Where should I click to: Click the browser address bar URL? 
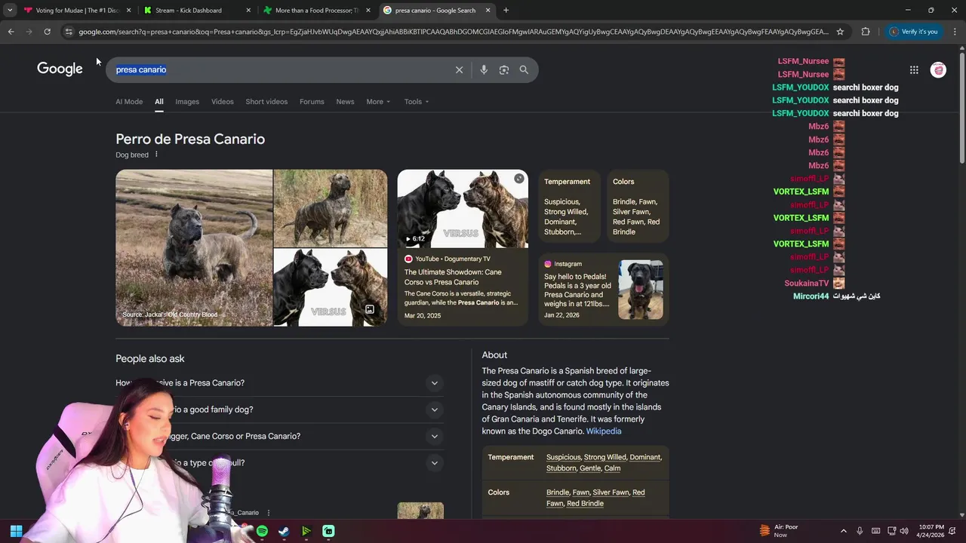453,32
